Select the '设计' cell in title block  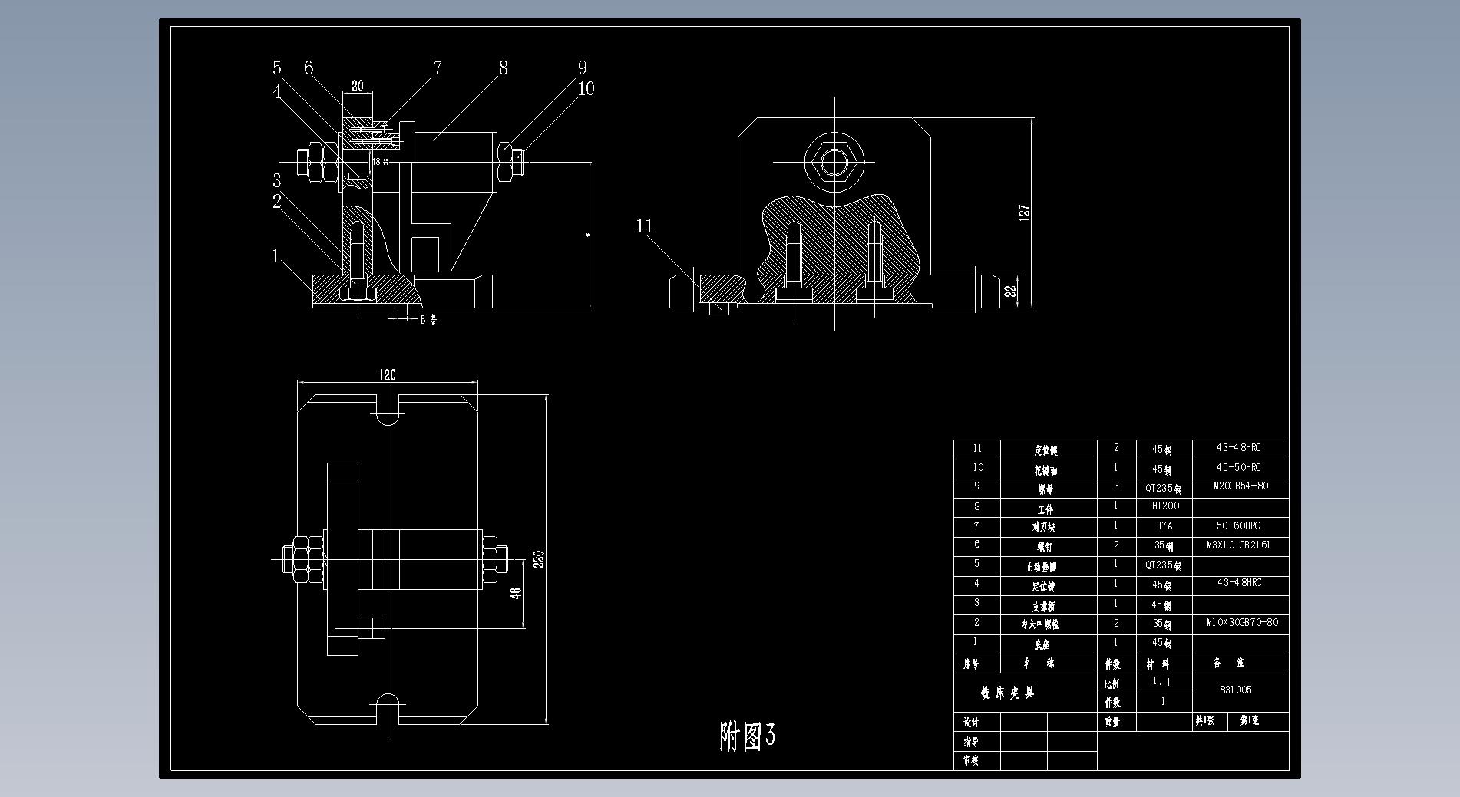(x=971, y=722)
